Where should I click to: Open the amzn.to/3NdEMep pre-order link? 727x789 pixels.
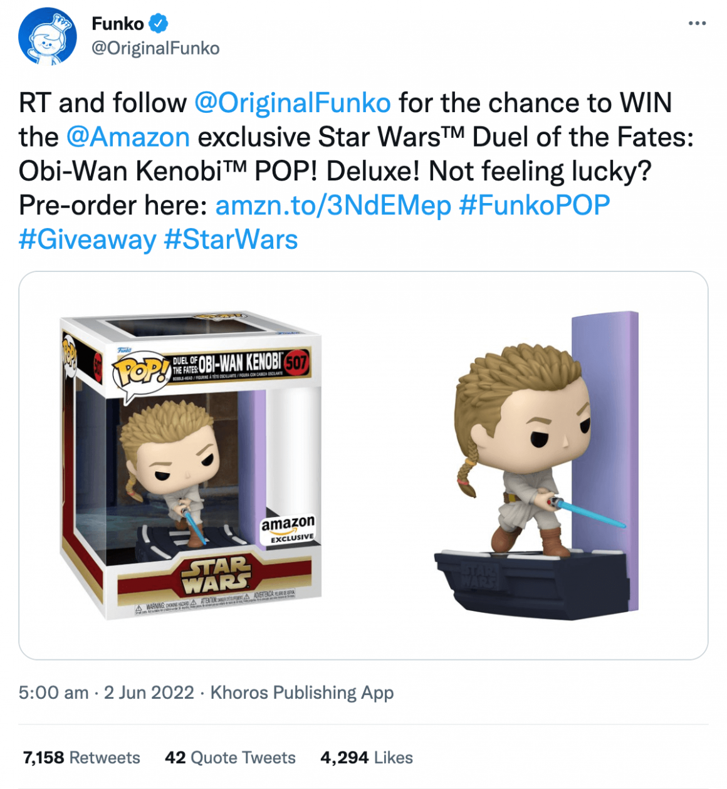[333, 206]
